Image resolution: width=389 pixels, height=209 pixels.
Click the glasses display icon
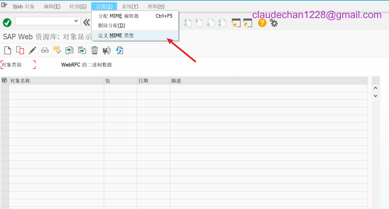[x=45, y=50]
